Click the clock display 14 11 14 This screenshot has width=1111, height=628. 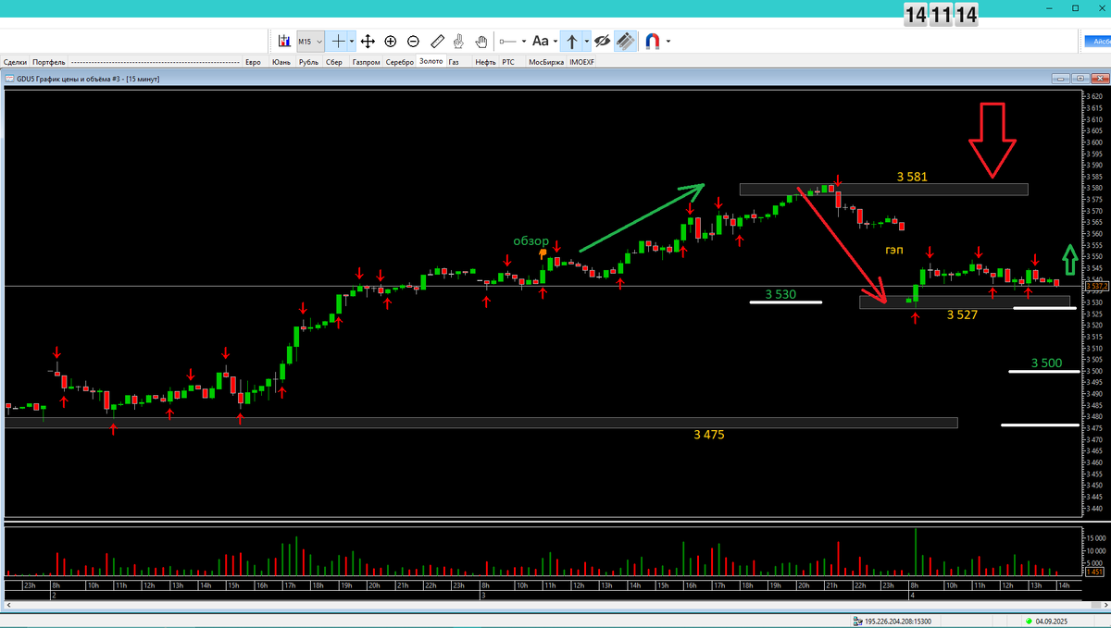click(941, 15)
